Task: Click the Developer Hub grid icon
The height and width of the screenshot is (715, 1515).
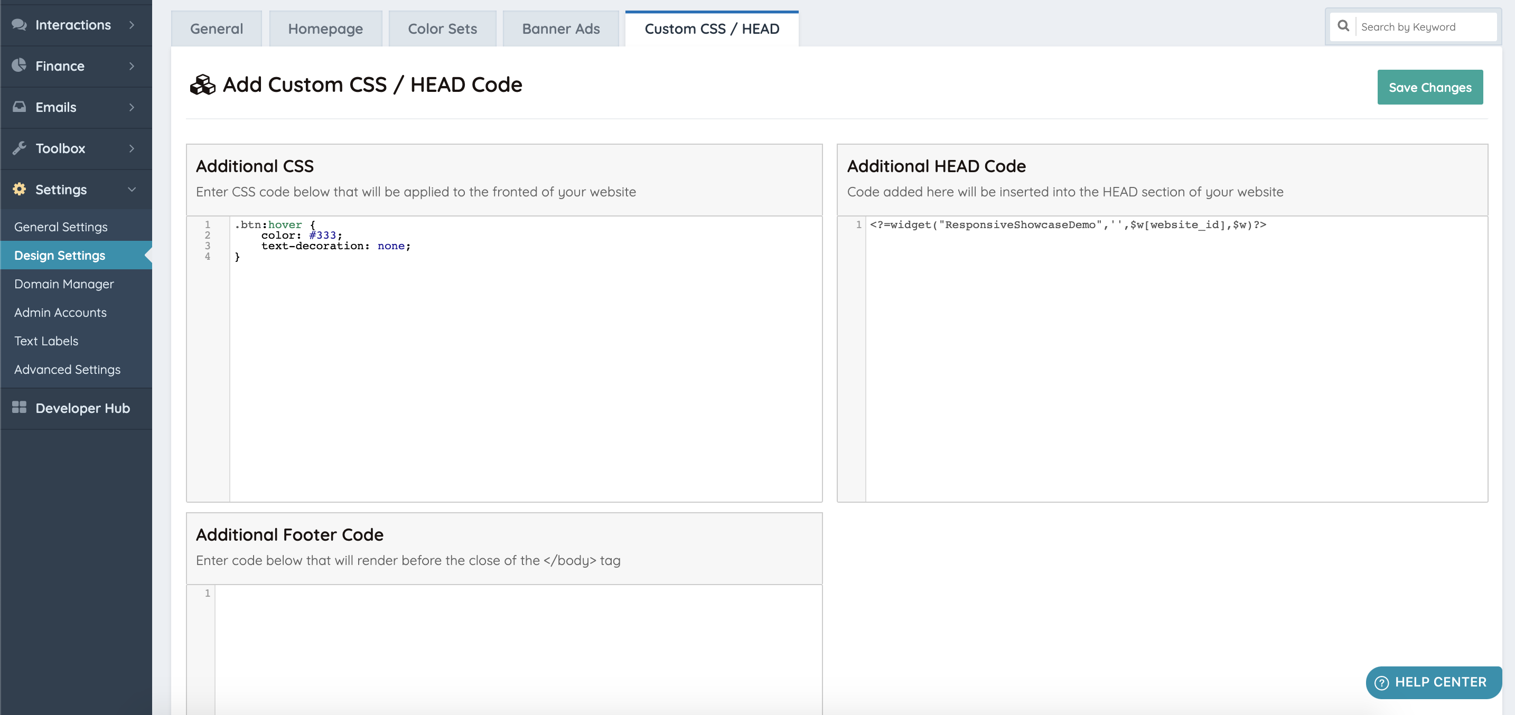Action: coord(19,408)
